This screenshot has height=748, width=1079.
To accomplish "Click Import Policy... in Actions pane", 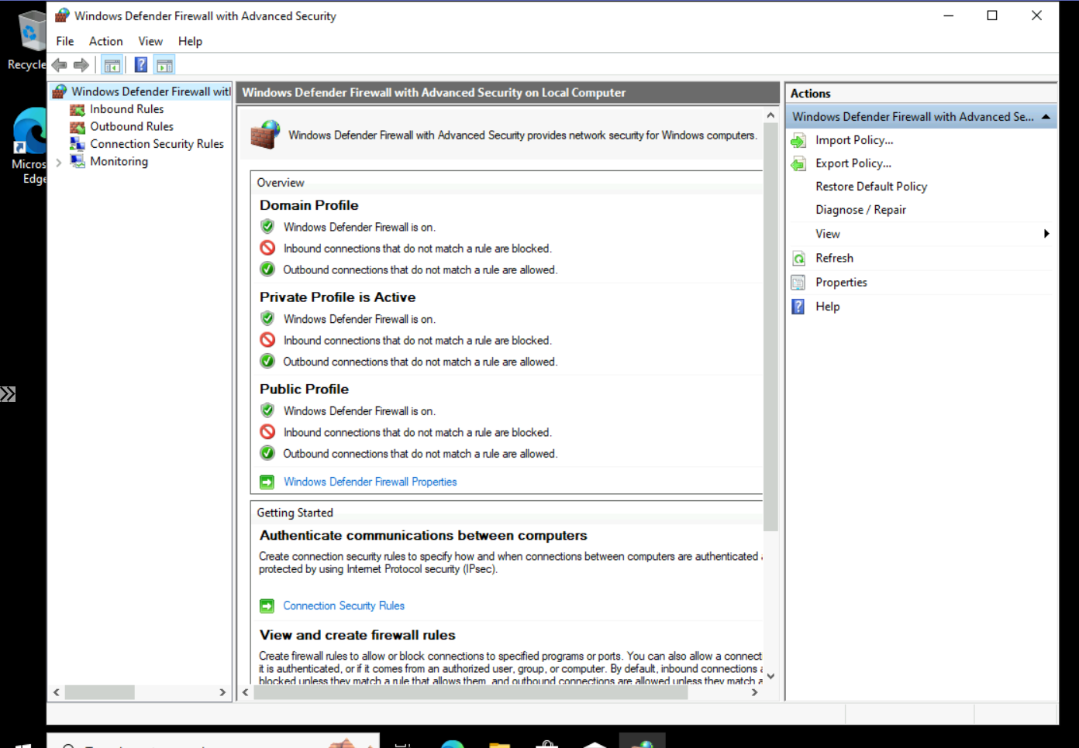I will [854, 140].
